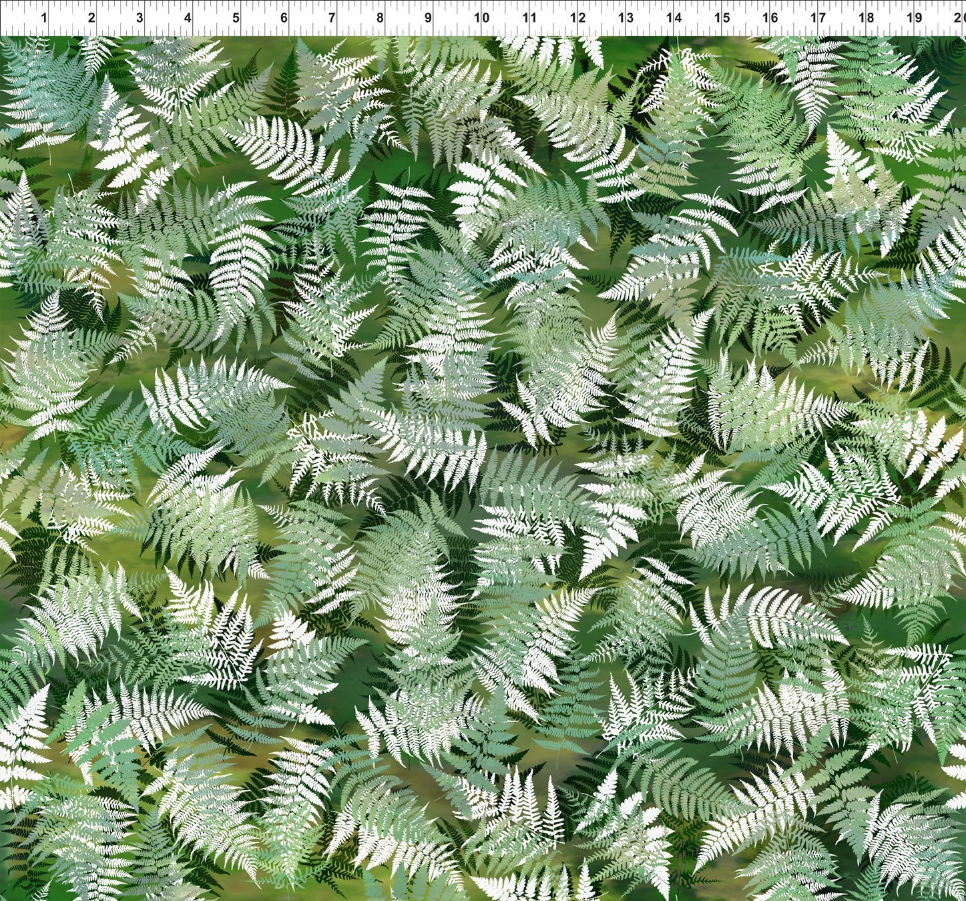Click the number 3 on the ruler
Screen dimensions: 966x901
[x=140, y=18]
